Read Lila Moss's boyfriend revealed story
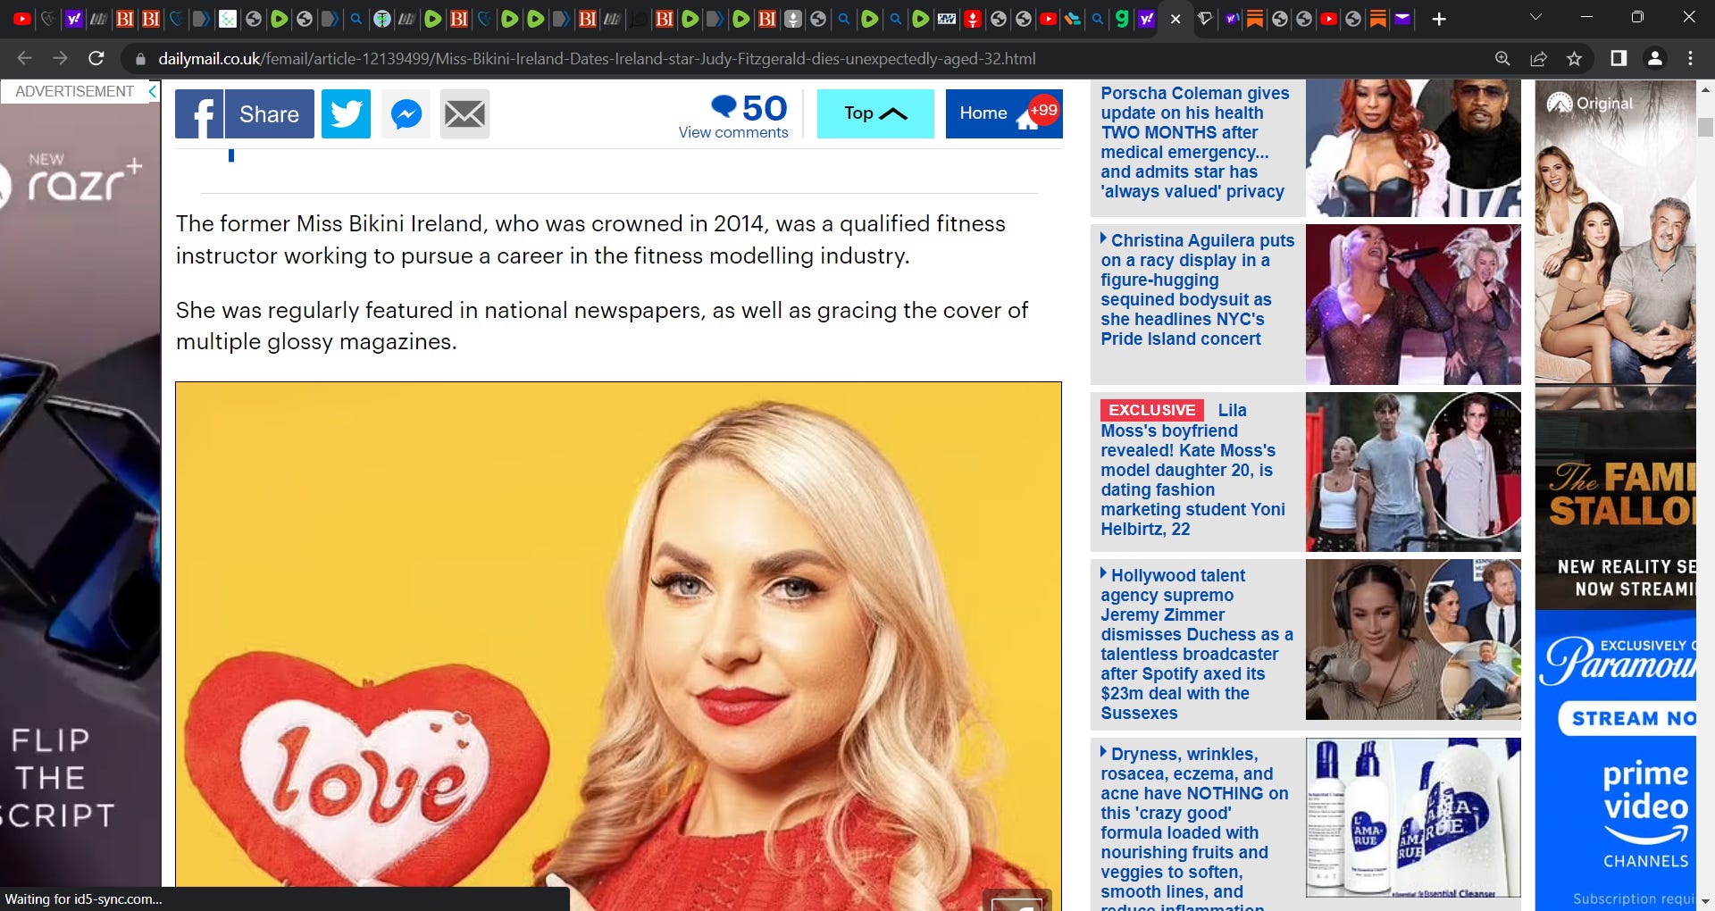Viewport: 1715px width, 911px height. [x=1192, y=470]
